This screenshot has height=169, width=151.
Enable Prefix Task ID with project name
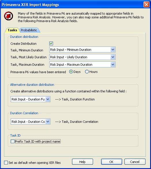tap(12, 141)
